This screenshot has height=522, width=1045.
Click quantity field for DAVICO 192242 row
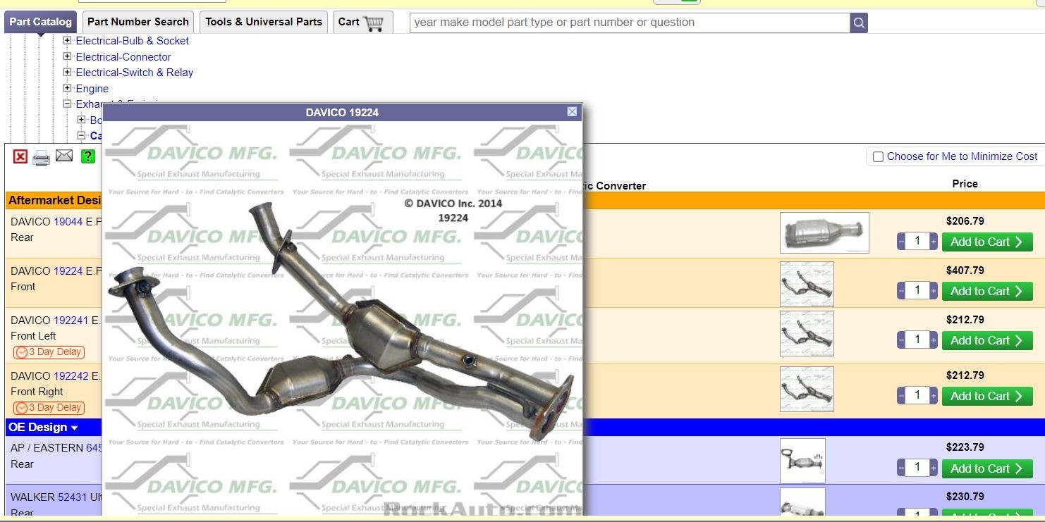(917, 396)
